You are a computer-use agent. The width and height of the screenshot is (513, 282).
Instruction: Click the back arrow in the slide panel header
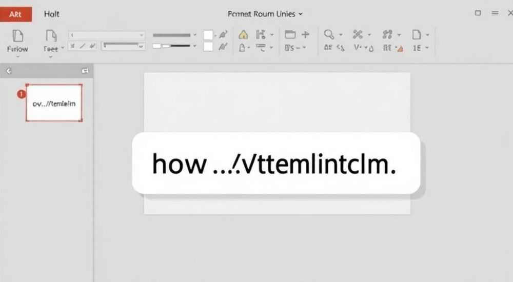[x=9, y=71]
